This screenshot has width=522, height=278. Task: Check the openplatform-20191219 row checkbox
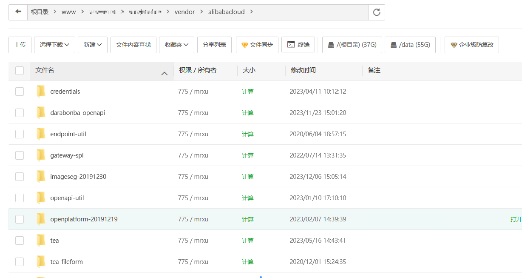click(x=20, y=219)
